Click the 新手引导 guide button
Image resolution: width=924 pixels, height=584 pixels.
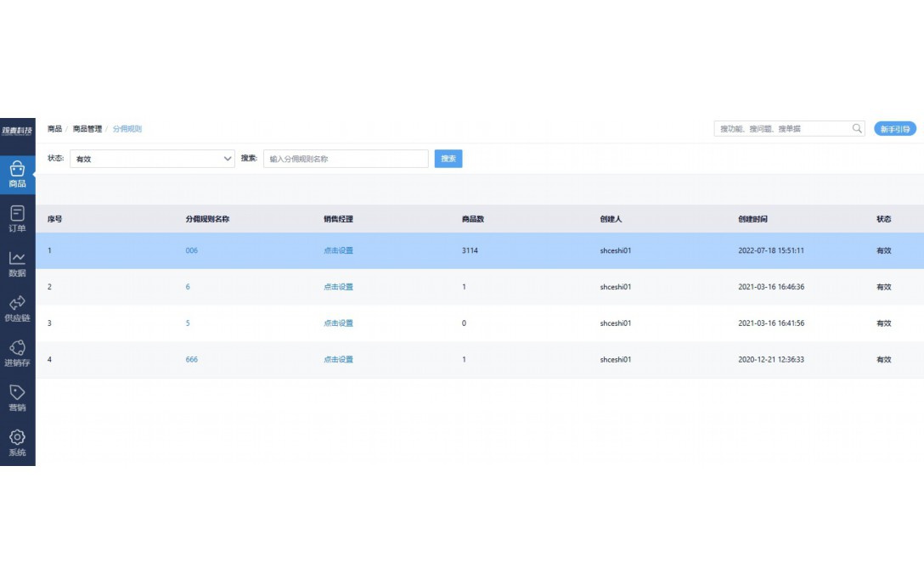(x=895, y=129)
